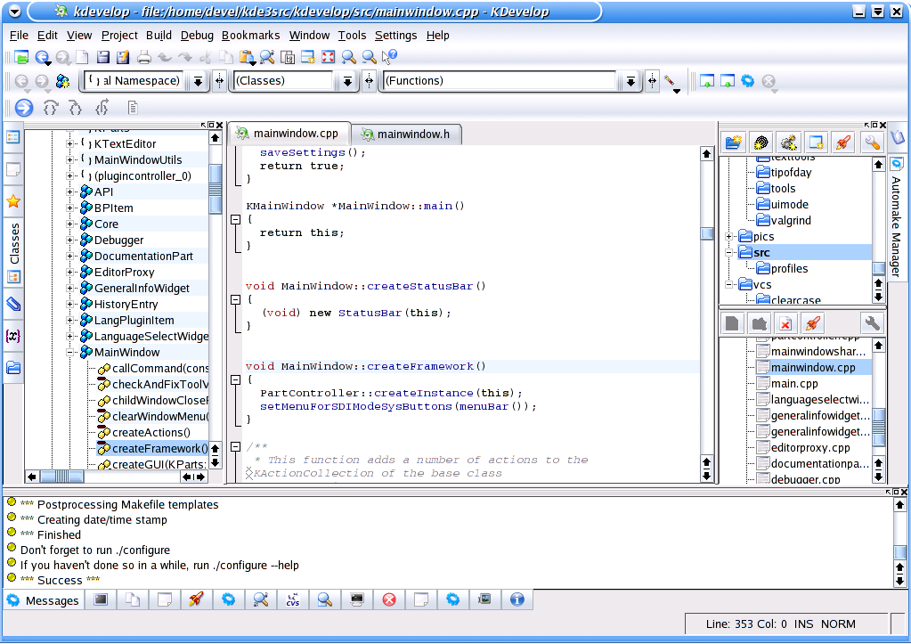The image size is (911, 644).
Task: Click the red full-screen mode icon
Action: click(x=328, y=57)
